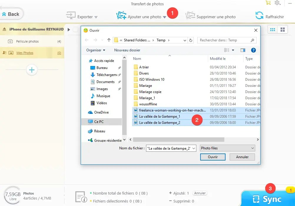This screenshot has width=295, height=206.
Task: Open the Organiser menu
Action: tap(96, 50)
